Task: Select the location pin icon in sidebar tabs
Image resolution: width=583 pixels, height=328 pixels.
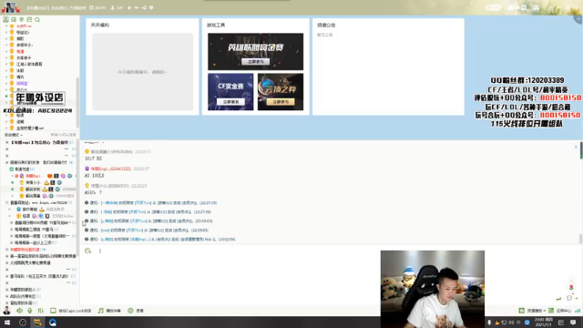Action: (22, 19)
